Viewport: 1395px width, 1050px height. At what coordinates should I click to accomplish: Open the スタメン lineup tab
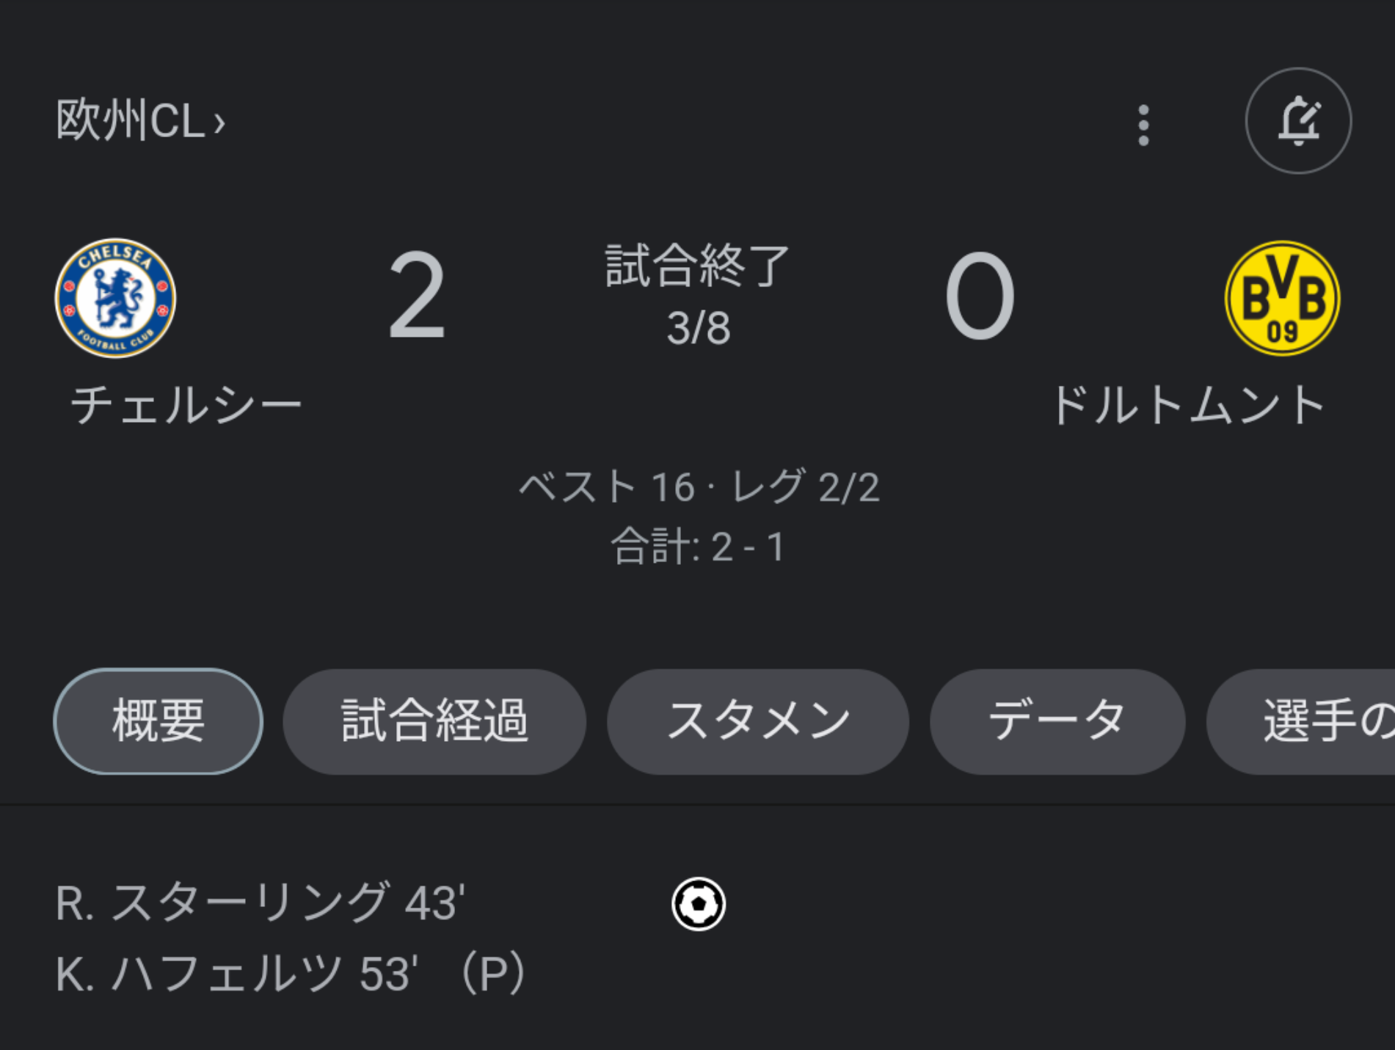[758, 721]
